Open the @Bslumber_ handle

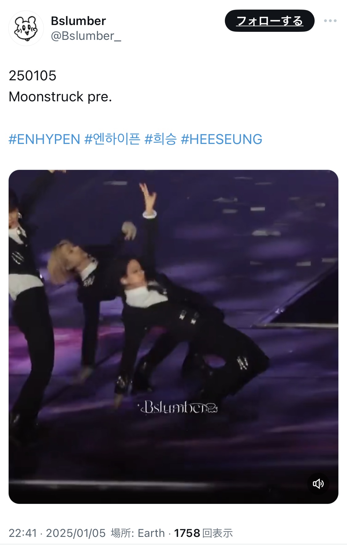point(86,36)
